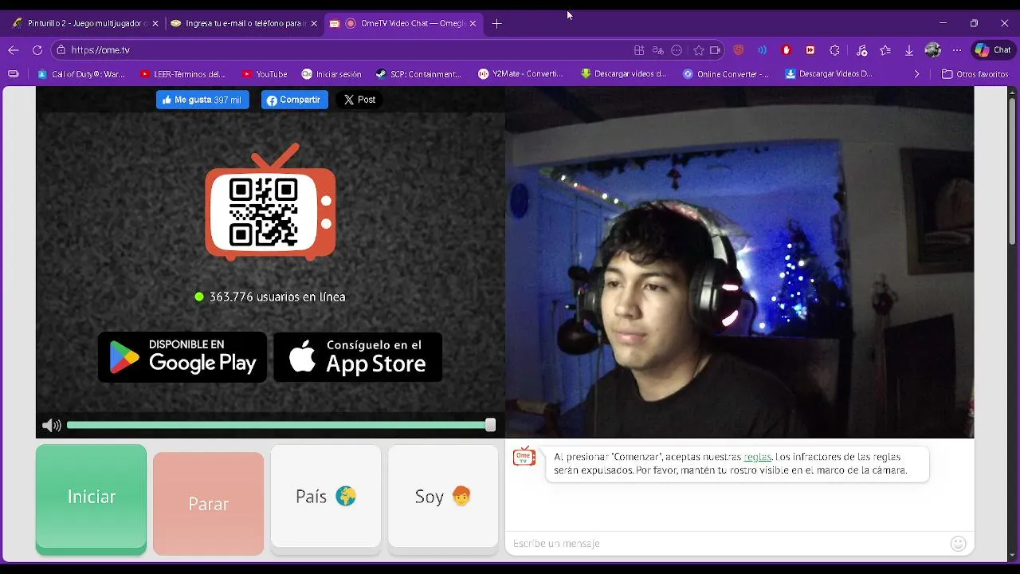Open the Consíguelo en el App Store badge
This screenshot has width=1020, height=574.
tap(358, 357)
